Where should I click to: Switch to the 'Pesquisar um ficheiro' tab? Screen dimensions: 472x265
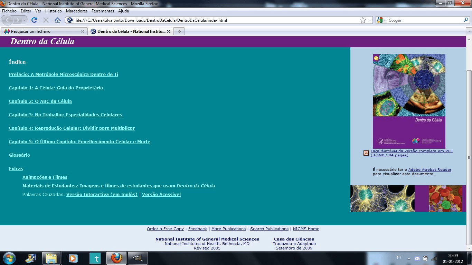(x=44, y=31)
